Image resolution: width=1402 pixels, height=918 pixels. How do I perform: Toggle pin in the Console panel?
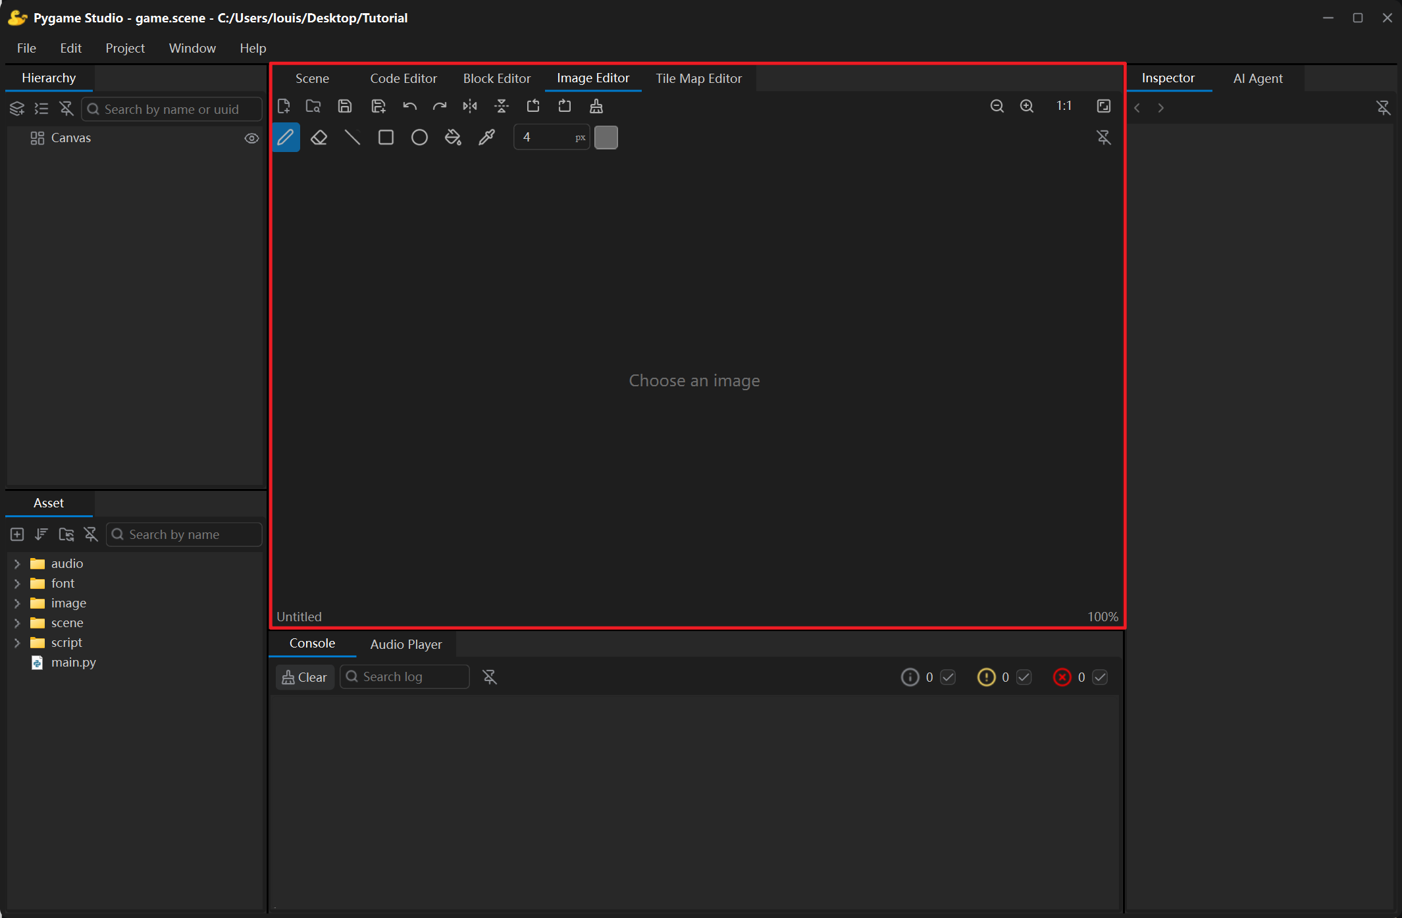click(490, 677)
